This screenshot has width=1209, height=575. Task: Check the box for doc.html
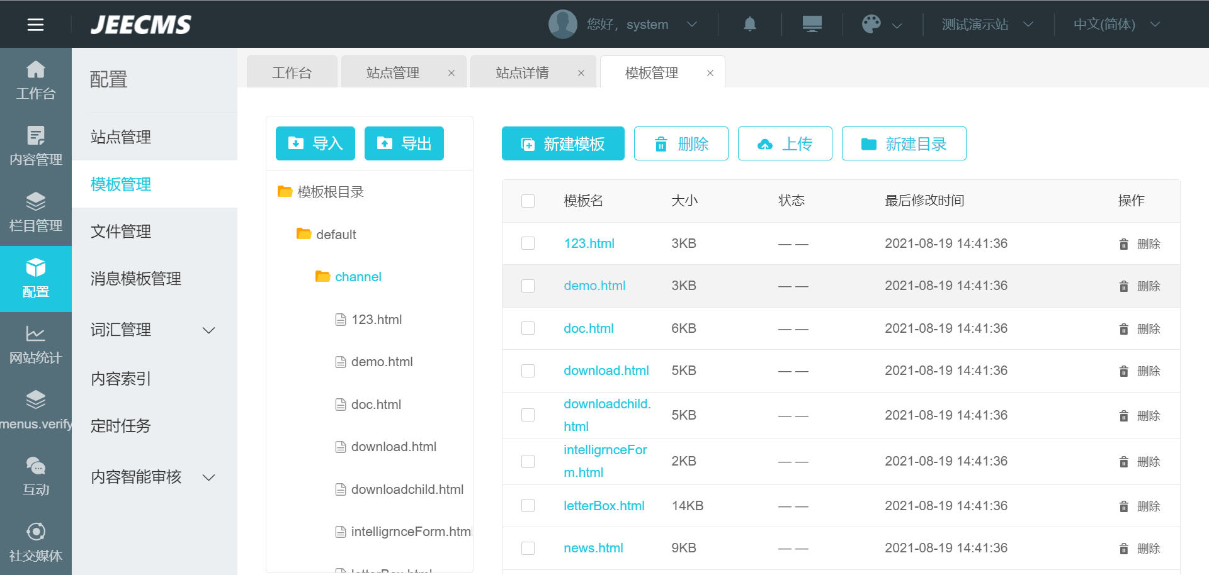click(528, 328)
